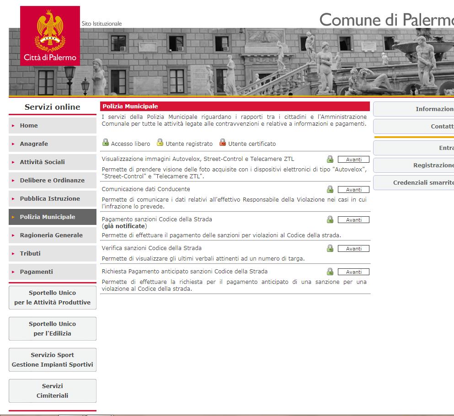Expand the arrow beside Delibere e Ordinanze
Screen dimensions: 454x416
[12, 180]
